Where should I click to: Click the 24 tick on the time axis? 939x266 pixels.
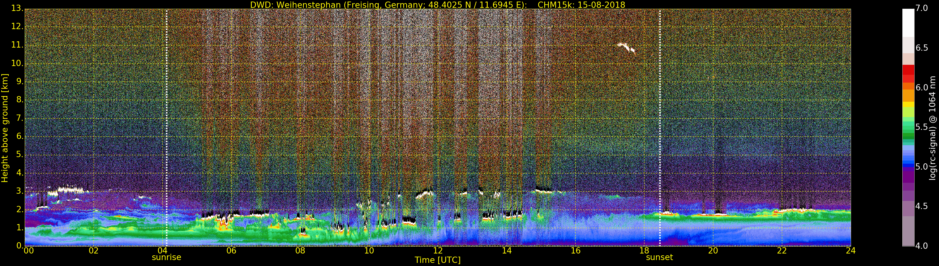[x=850, y=251]
